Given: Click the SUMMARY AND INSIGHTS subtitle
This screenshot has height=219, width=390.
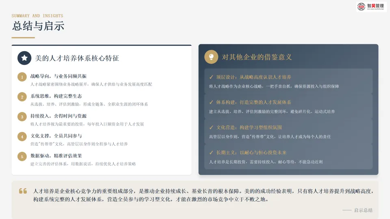Looking at the screenshot, I should (x=37, y=16).
